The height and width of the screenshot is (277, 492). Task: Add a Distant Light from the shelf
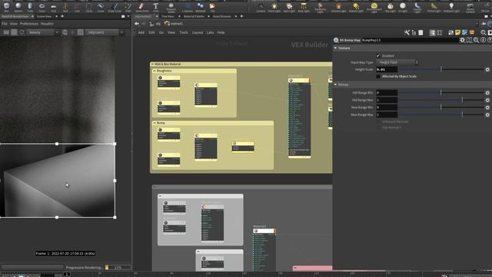356,7
